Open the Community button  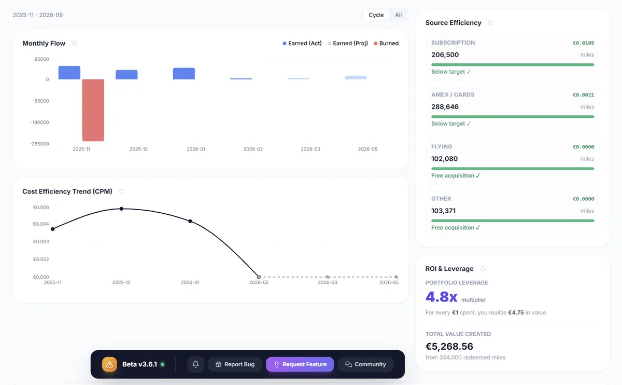coord(365,364)
